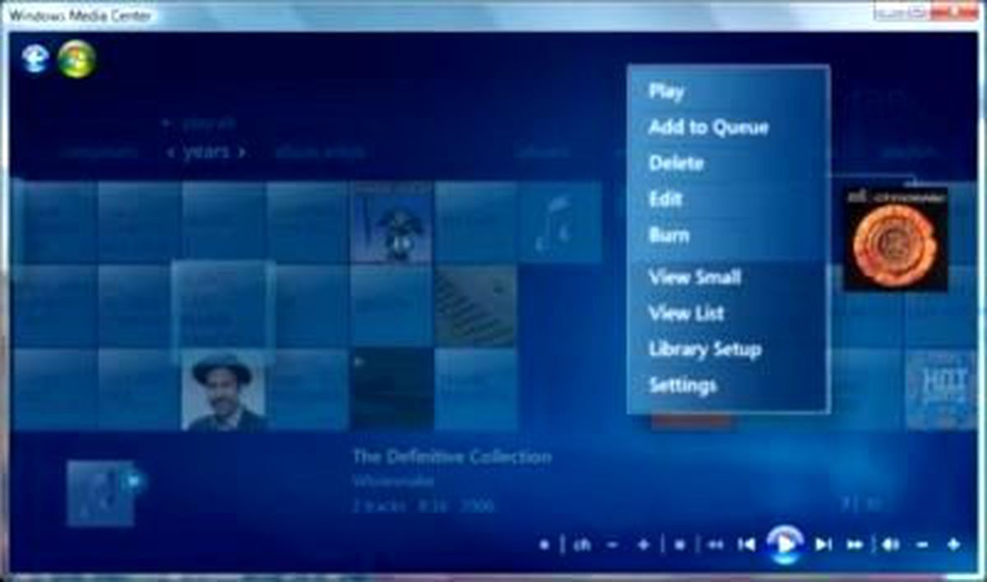Click the channel up plus button
The height and width of the screenshot is (582, 987).
click(644, 544)
